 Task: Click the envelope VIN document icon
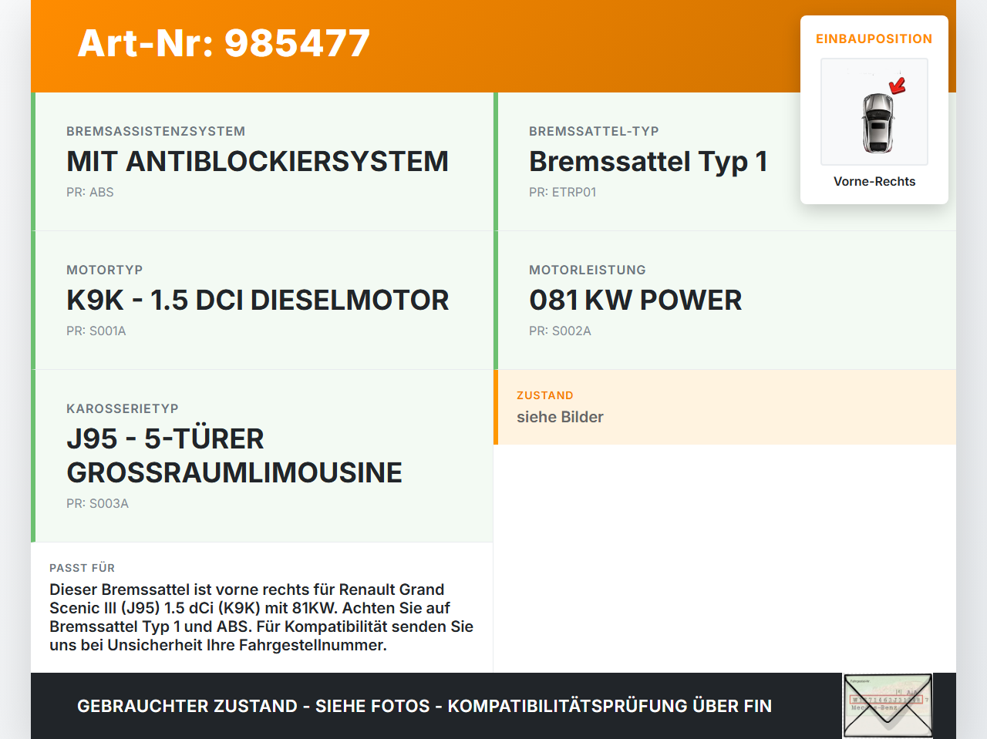888,706
